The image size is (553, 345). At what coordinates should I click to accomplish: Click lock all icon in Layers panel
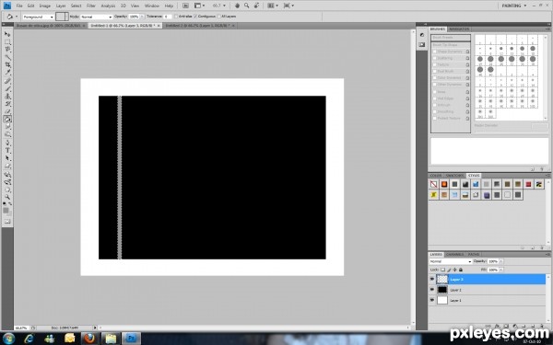[x=461, y=270]
